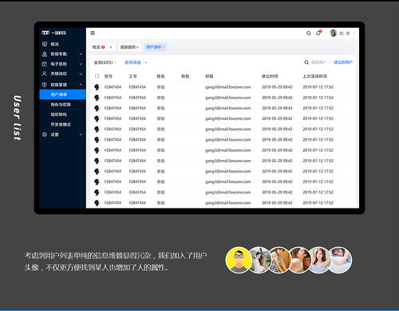Select 角色与权限 in the sidebar submenu

[61, 105]
